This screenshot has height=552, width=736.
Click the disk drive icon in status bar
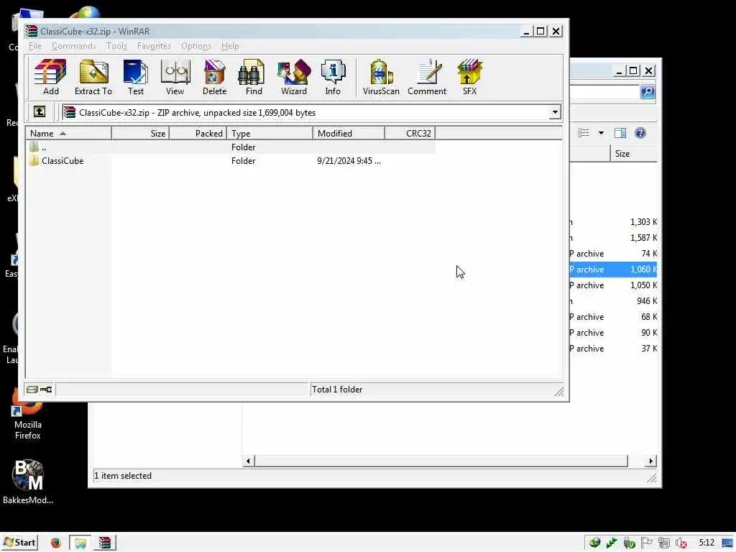pyautogui.click(x=32, y=389)
